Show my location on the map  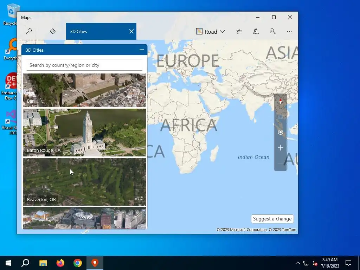(280, 132)
